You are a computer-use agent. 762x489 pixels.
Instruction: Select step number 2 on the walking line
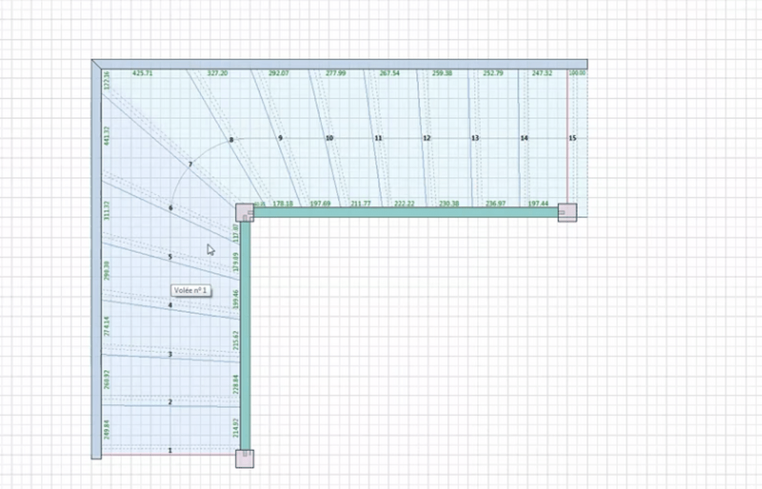pyautogui.click(x=170, y=402)
